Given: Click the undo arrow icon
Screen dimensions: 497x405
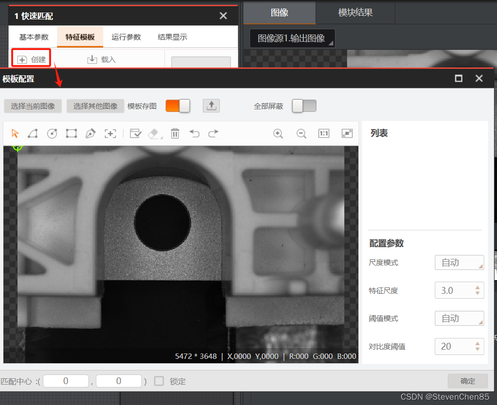Looking at the screenshot, I should pyautogui.click(x=195, y=133).
